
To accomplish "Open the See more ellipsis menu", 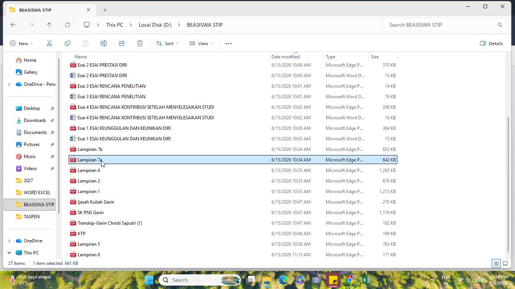I will (x=228, y=43).
